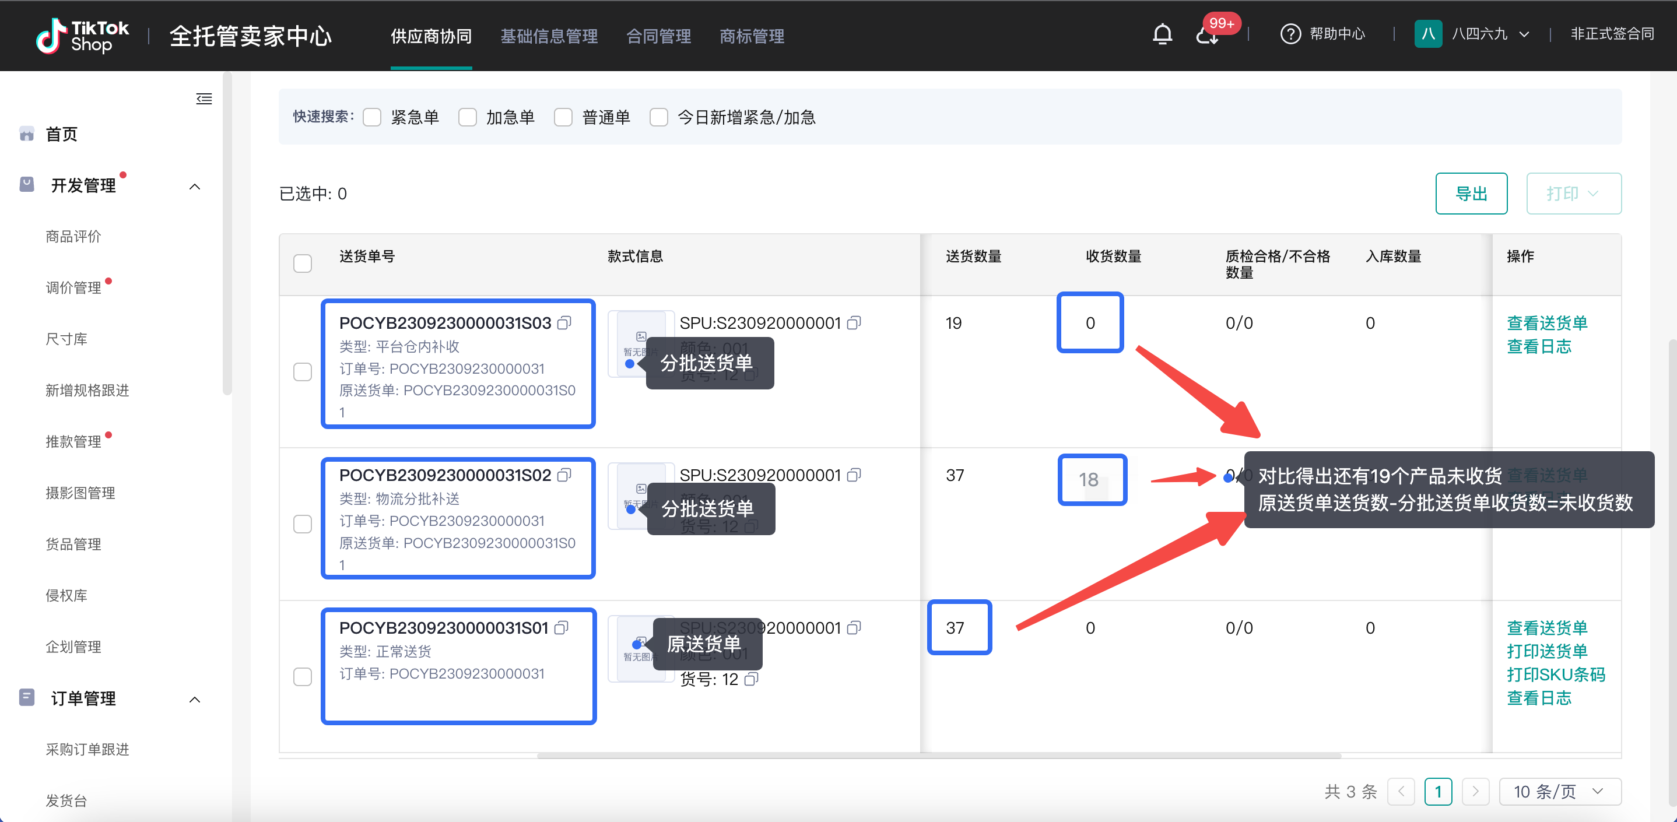Open the TikTok Shop logo home
This screenshot has height=822, width=1677.
coord(82,35)
